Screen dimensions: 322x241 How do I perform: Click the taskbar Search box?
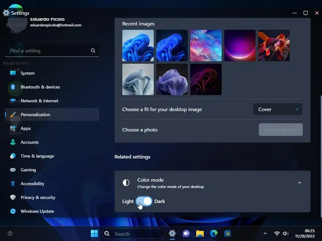133,233
